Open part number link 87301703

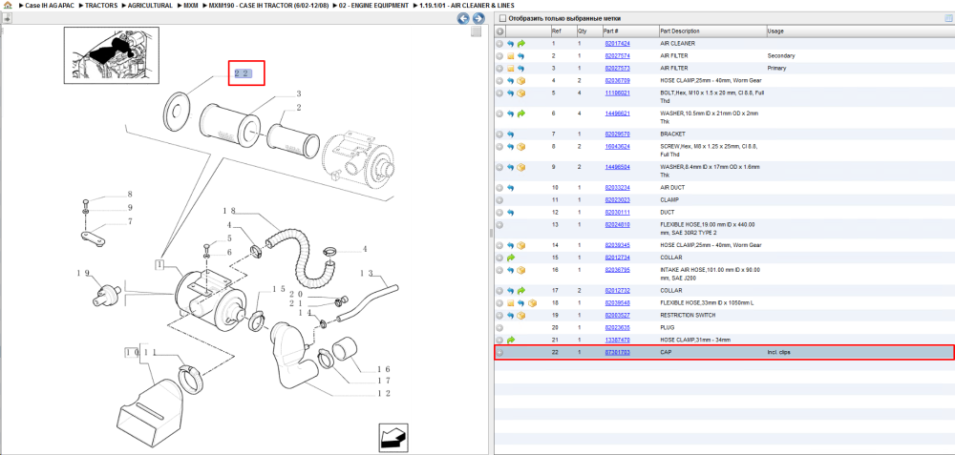617,352
